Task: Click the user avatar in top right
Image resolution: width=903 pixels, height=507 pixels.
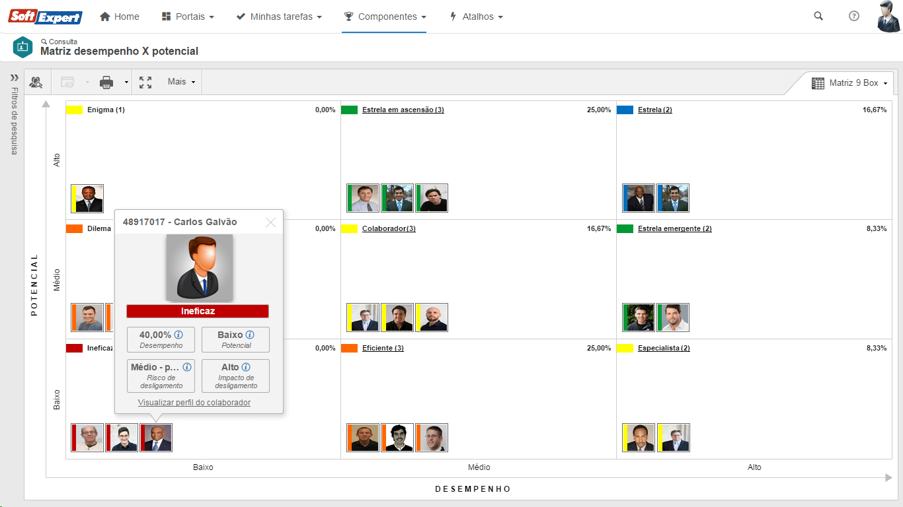Action: pos(888,17)
